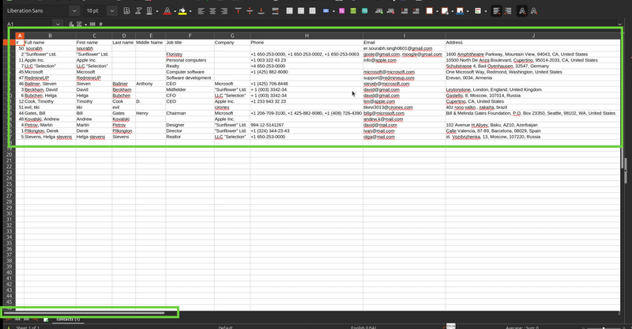Toggle bold formatting in toolbar
Screen dimensions: 632x329
click(x=126, y=11)
